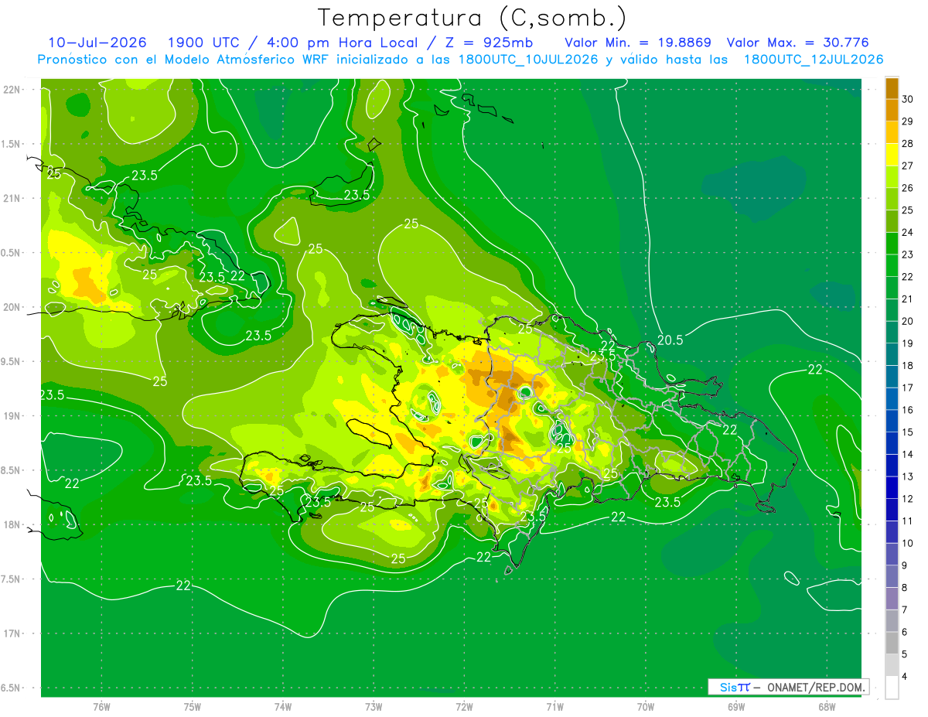Viewport: 928px width, 717px height.
Task: Pick the purple swatch between legend 8 and 9
Action: point(892,575)
